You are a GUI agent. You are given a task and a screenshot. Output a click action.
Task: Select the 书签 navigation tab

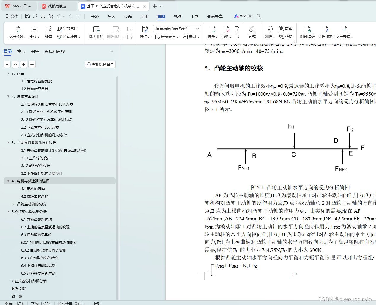(35, 51)
